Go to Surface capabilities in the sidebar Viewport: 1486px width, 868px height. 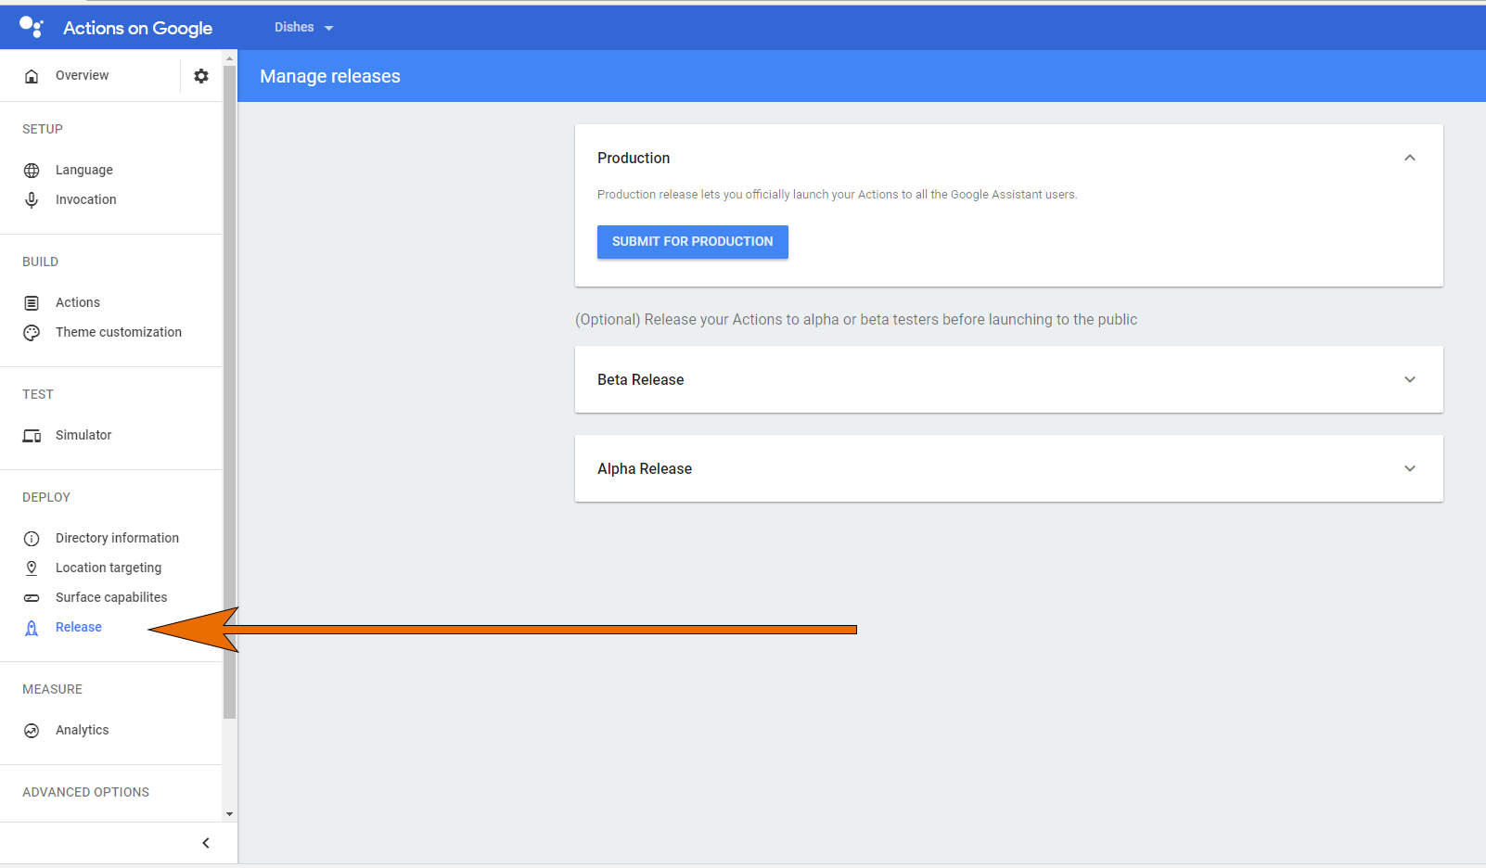click(111, 597)
